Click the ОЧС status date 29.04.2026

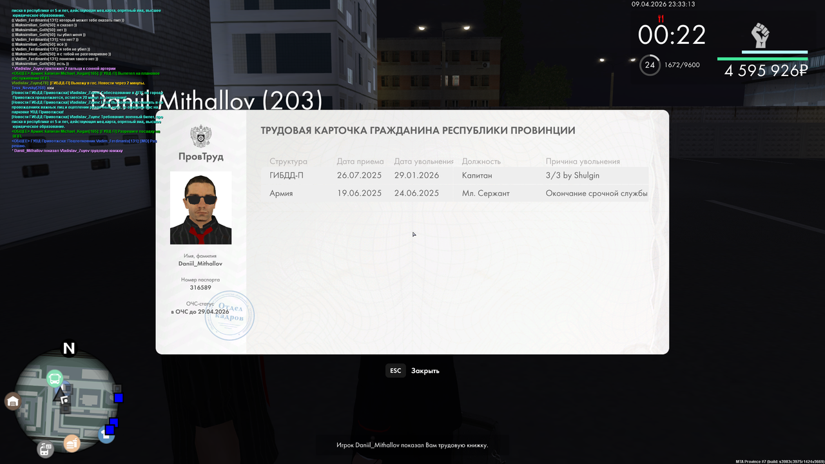200,312
